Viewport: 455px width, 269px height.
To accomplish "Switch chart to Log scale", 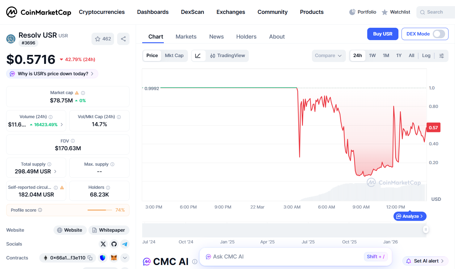I will point(426,56).
